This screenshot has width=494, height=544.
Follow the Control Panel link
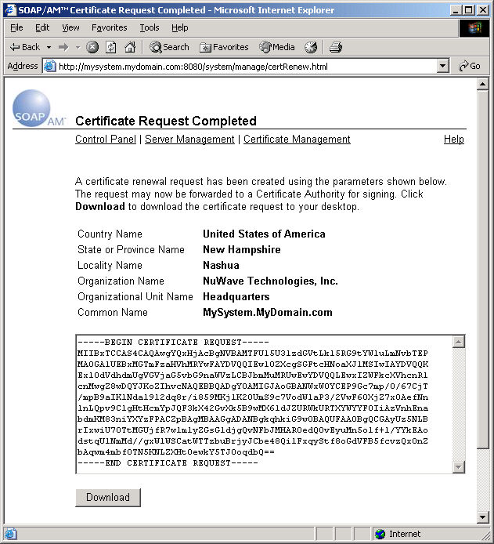[105, 140]
